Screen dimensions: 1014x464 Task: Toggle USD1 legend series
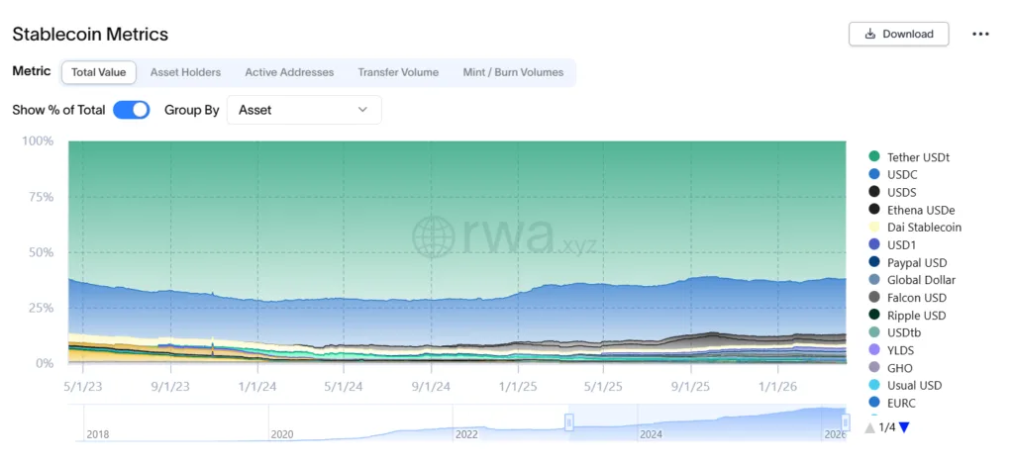point(892,245)
